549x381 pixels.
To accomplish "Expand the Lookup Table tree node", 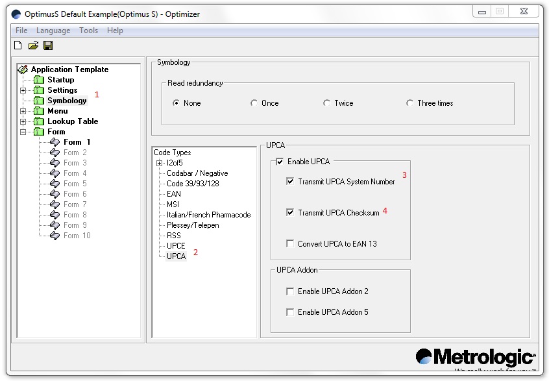I will click(x=23, y=121).
